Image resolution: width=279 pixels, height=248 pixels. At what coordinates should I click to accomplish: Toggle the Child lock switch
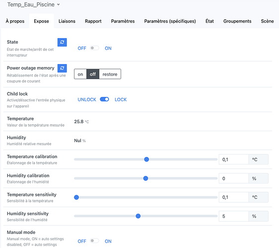tap(104, 99)
